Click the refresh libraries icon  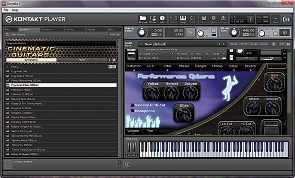click(7, 35)
